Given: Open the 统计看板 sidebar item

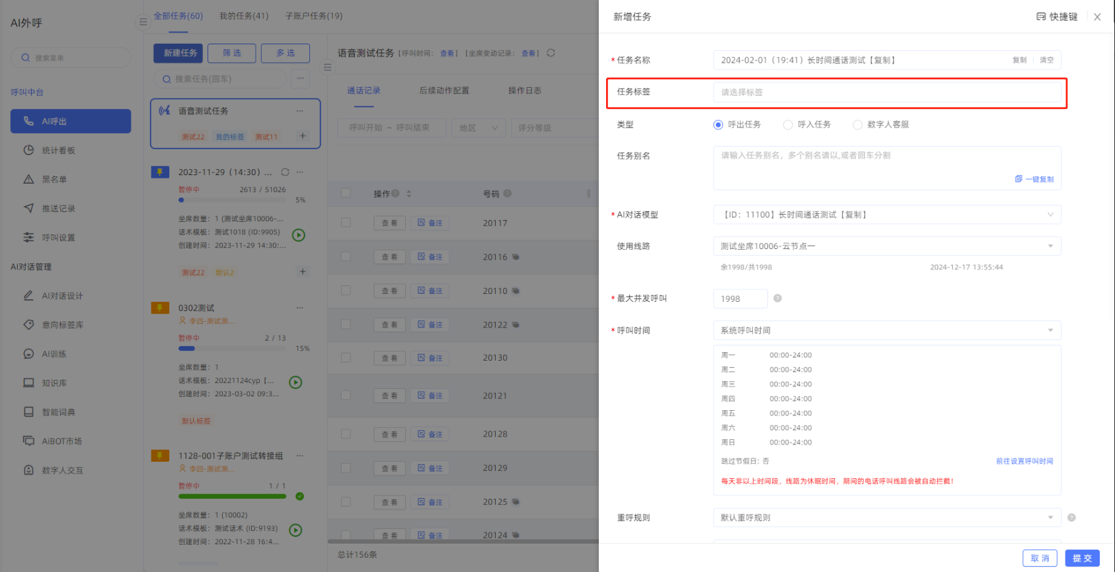Looking at the screenshot, I should 58,151.
